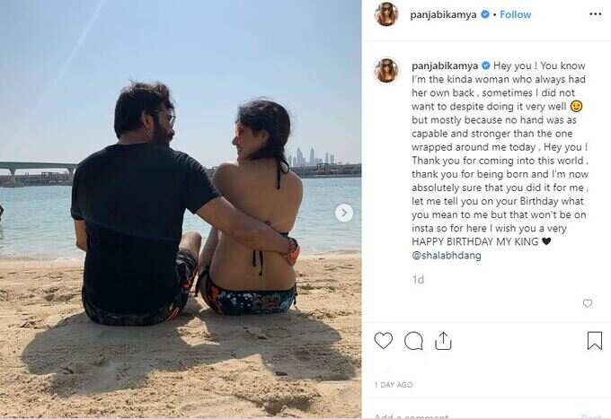Open the 1 DAY AGO post timestamp
Image resolution: width=611 pixels, height=419 pixels.
(394, 384)
